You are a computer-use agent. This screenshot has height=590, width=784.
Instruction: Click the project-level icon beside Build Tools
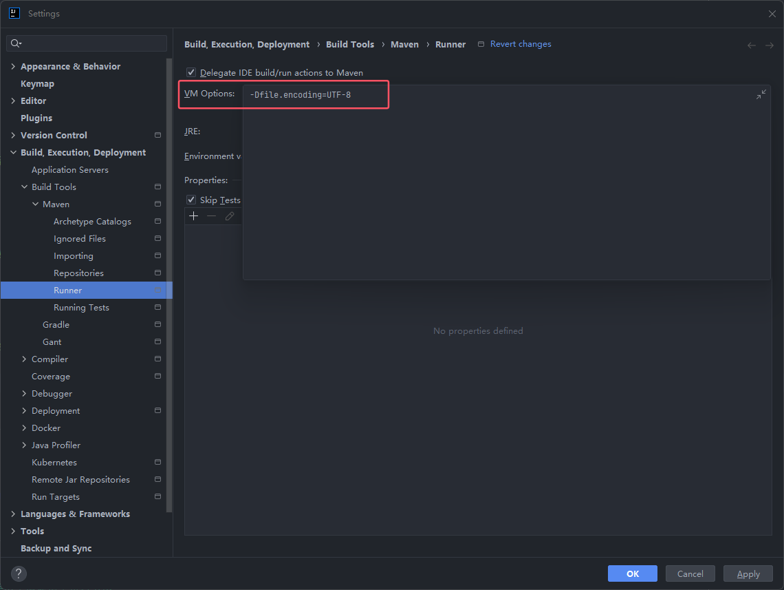click(157, 187)
